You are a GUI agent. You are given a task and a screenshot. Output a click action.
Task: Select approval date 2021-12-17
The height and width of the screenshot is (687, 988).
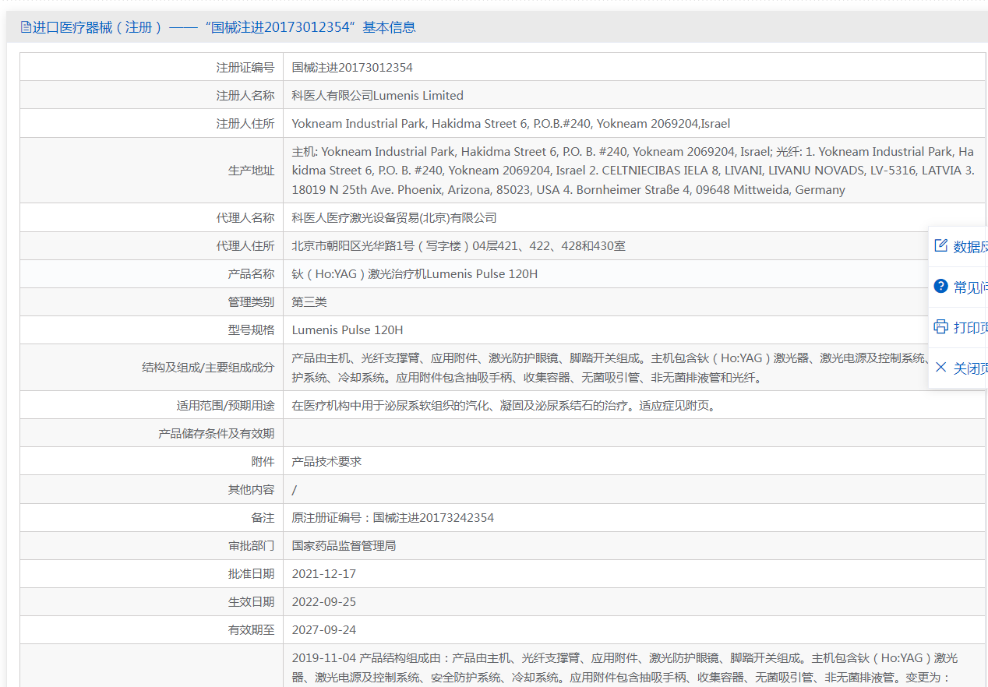pyautogui.click(x=324, y=574)
